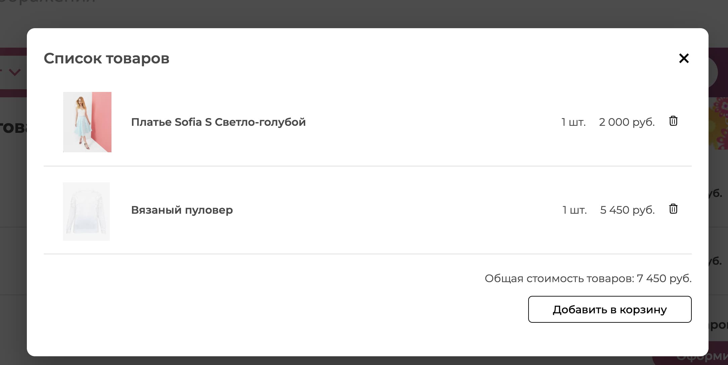Select the dress thumbnail image

click(x=87, y=122)
